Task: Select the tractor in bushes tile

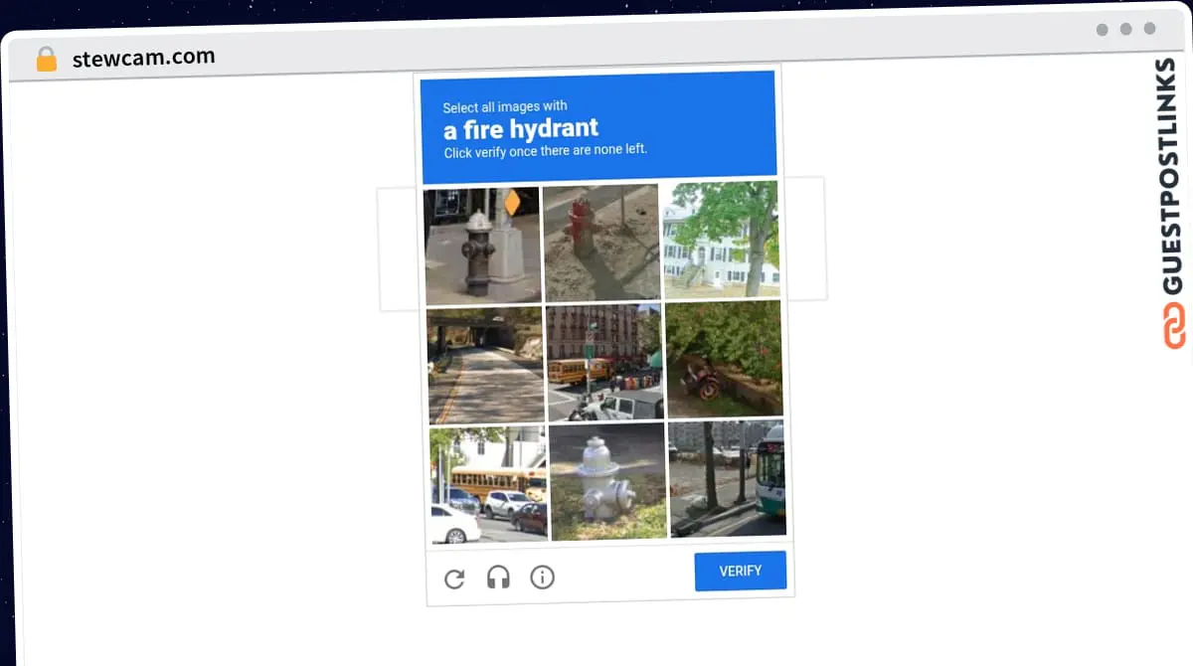Action: [x=724, y=360]
